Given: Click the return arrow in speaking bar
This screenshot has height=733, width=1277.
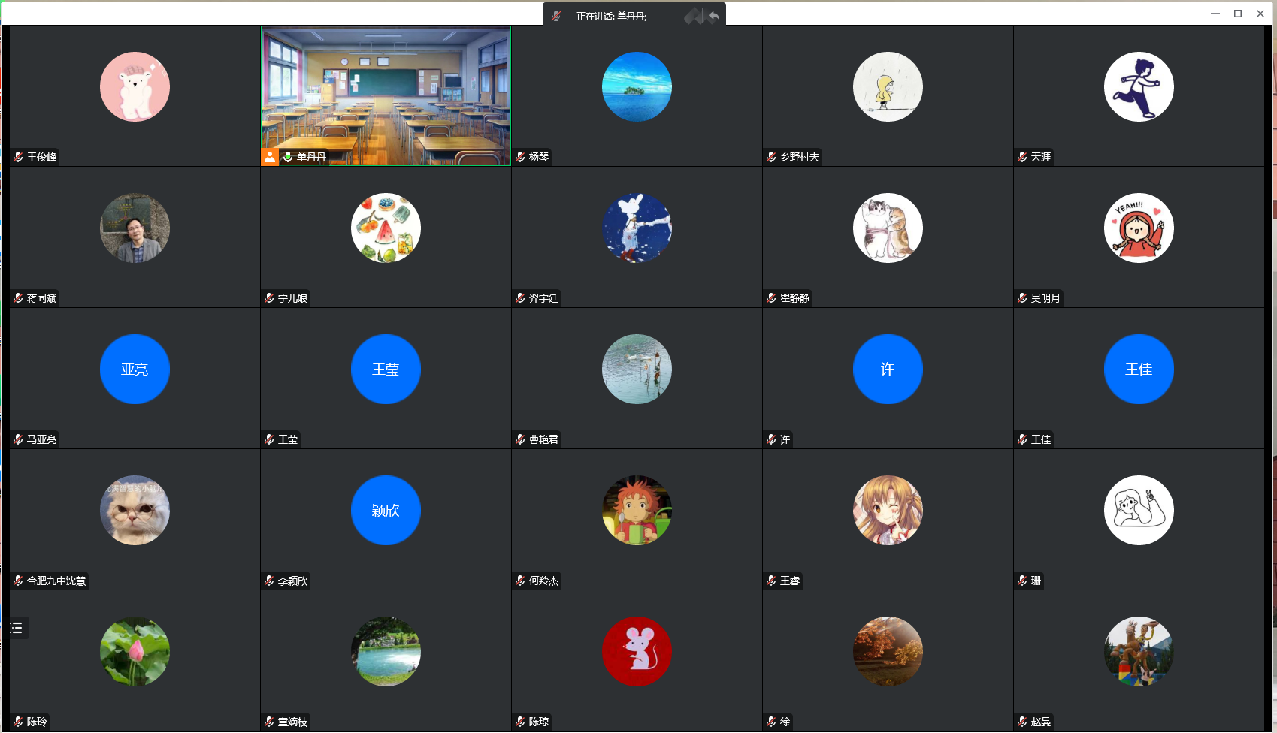Looking at the screenshot, I should (x=713, y=16).
